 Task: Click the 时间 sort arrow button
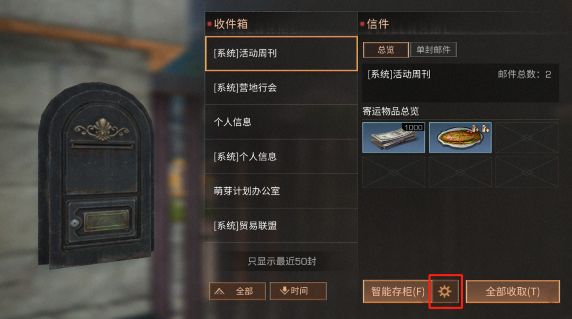tap(298, 291)
